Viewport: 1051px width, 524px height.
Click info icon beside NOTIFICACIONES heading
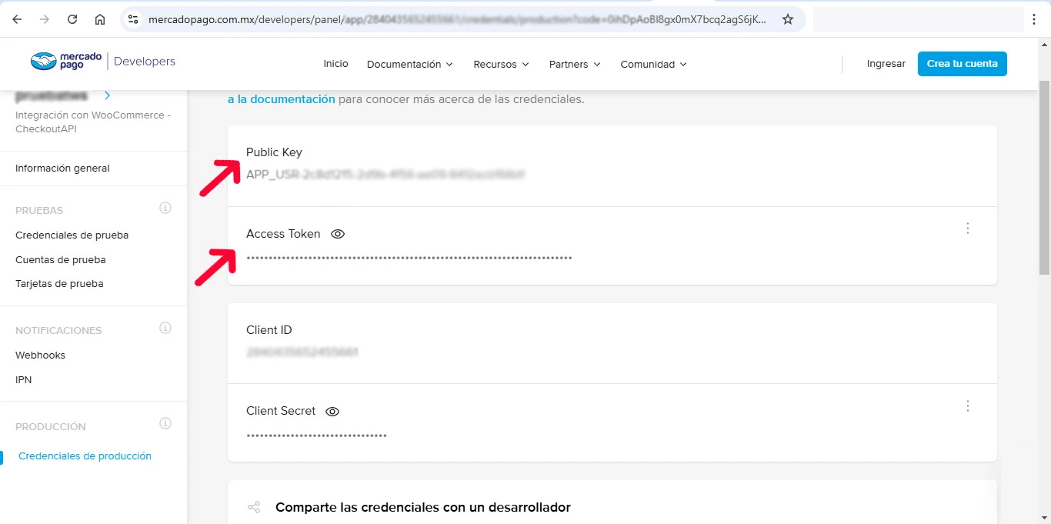coord(165,329)
